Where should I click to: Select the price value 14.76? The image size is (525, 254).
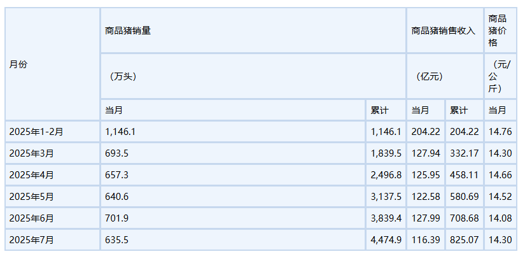coord(500,132)
